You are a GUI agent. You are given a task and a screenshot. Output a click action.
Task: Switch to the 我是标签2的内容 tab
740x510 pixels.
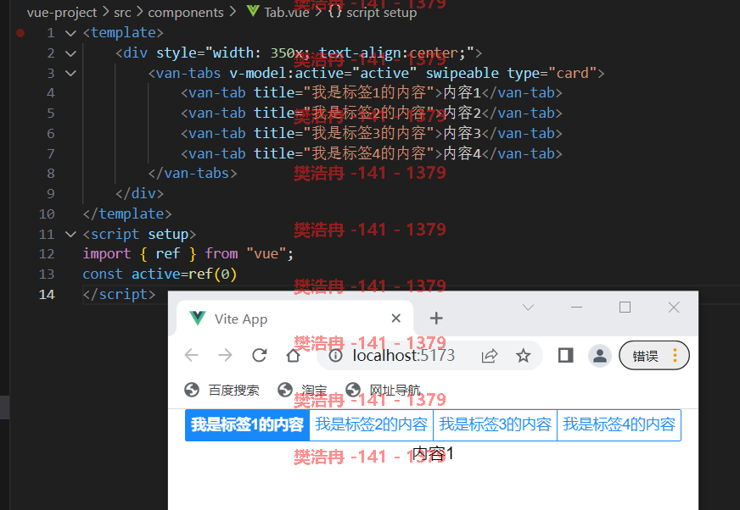[x=372, y=425]
